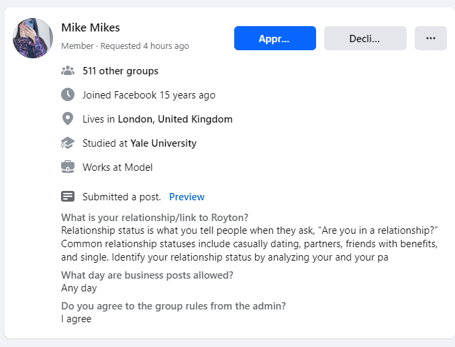Select the 511 other groups text
This screenshot has width=455, height=347.
point(120,71)
